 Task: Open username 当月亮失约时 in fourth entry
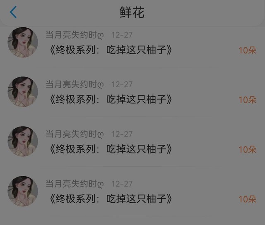(75, 184)
